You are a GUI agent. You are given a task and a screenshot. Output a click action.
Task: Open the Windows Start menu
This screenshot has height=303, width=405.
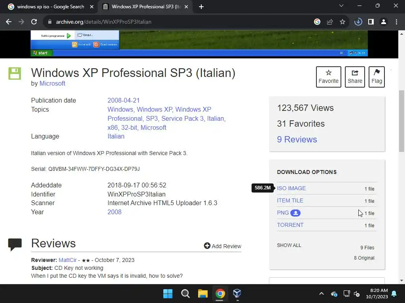pyautogui.click(x=168, y=294)
